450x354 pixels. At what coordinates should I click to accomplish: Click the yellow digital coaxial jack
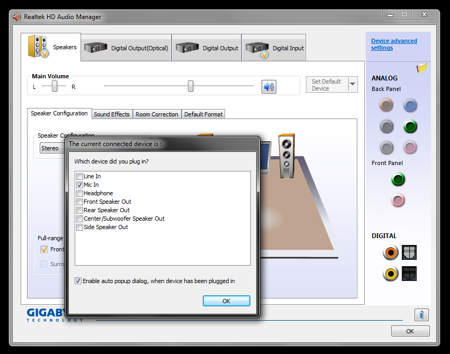[x=391, y=274]
